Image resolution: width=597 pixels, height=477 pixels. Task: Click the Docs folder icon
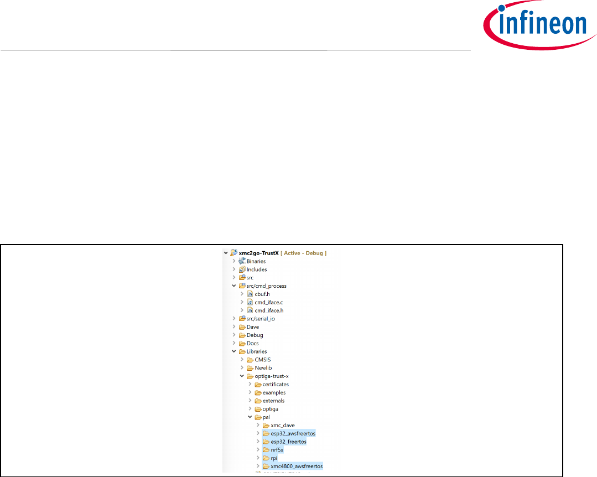tap(242, 344)
